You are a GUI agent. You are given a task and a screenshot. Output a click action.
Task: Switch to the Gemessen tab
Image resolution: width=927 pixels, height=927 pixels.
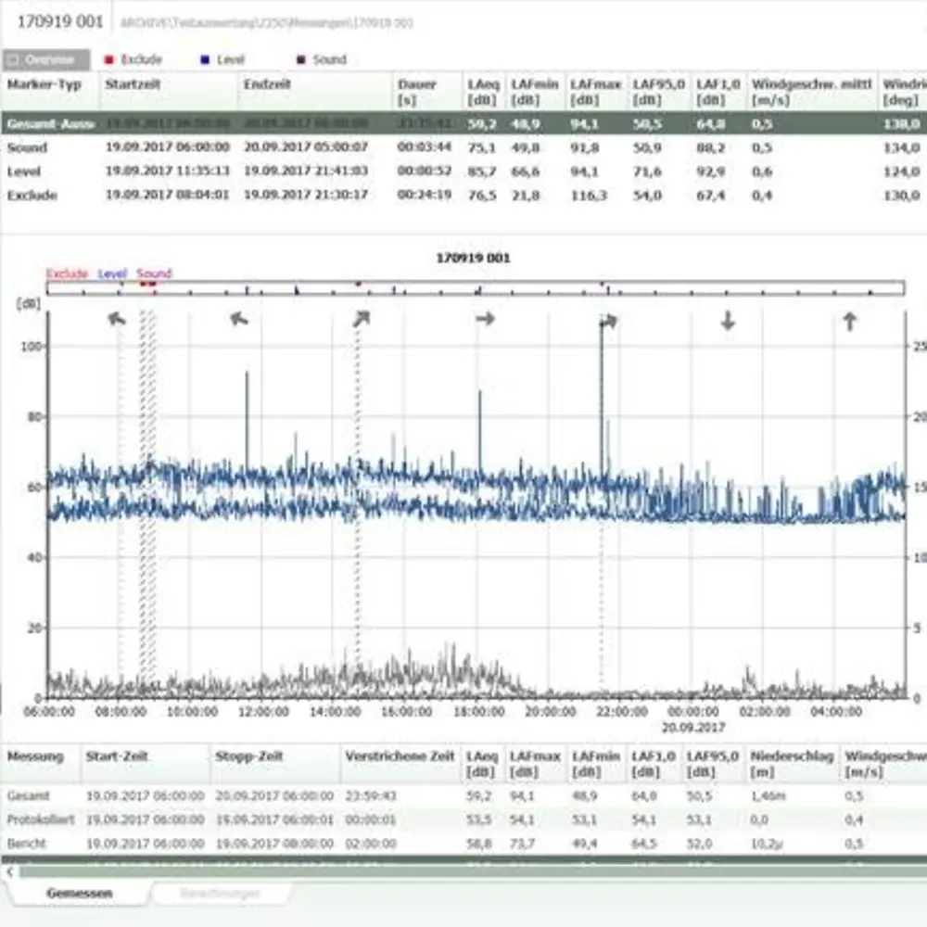[x=80, y=894]
